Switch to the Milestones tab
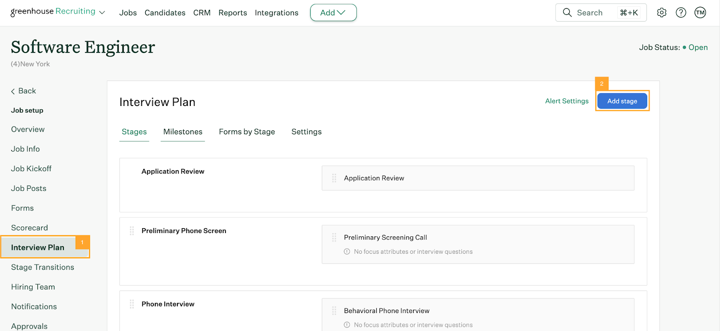The image size is (720, 331). point(183,132)
